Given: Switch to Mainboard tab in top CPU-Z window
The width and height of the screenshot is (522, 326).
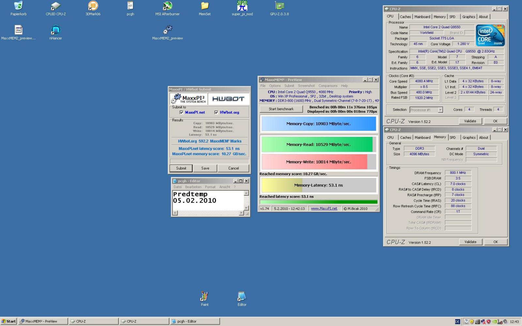Looking at the screenshot, I should tap(422, 17).
